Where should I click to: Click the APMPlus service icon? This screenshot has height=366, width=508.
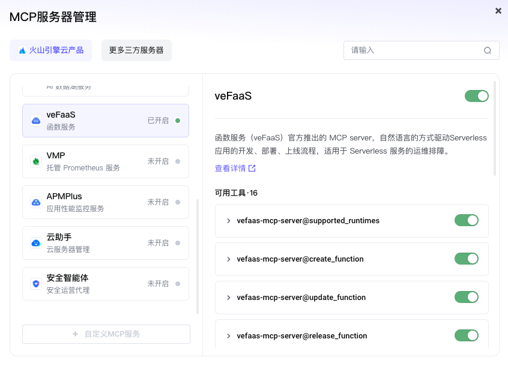point(36,202)
